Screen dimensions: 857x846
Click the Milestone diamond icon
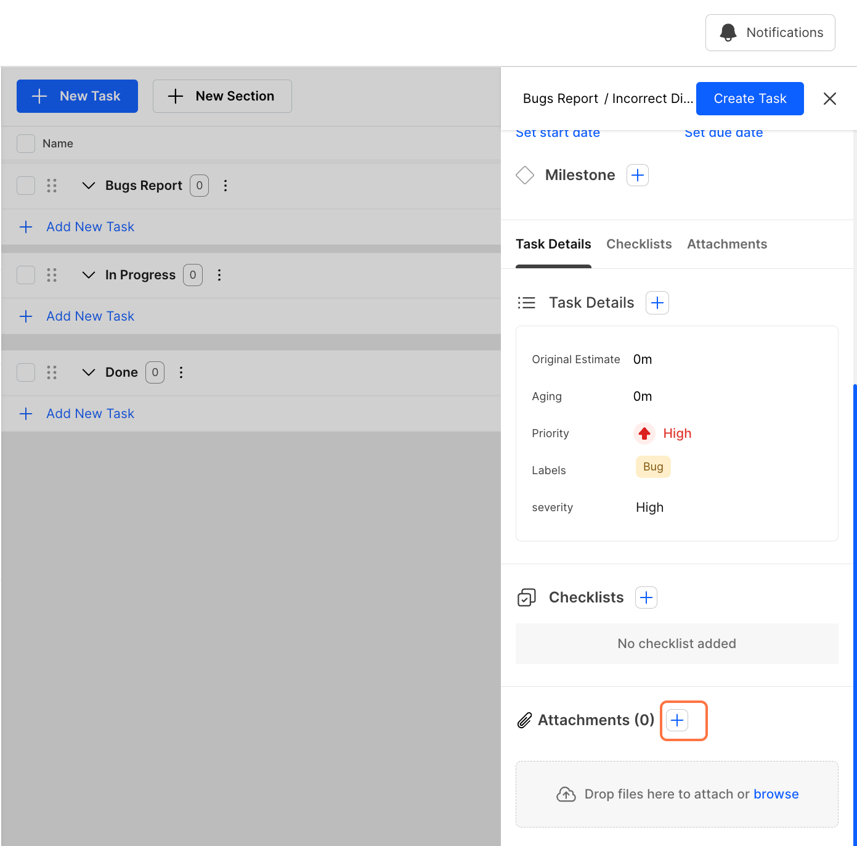tap(525, 175)
